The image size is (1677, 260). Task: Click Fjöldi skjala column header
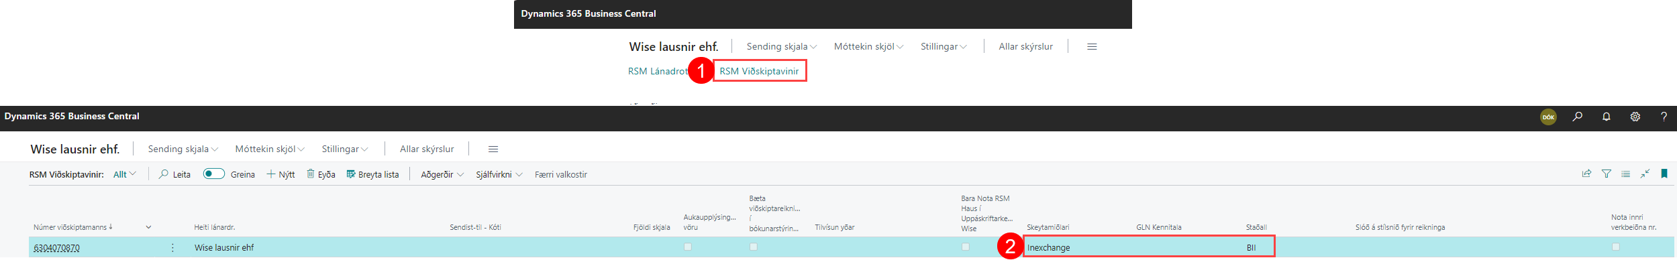652,227
